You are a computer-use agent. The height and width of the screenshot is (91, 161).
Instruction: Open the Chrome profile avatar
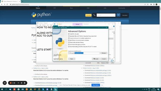pos(156,5)
